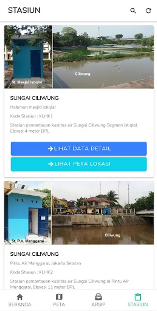Screen dimensions: 157x311
Task: Open the Arsip archive box icon
Action: (98, 297)
